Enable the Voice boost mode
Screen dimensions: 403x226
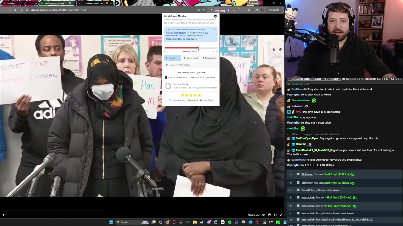point(191,58)
